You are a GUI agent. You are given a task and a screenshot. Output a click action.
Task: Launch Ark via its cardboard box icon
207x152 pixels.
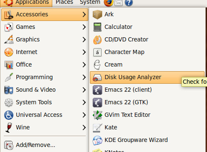pos(97,14)
